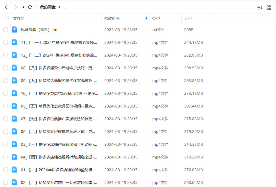The image size is (276, 187).
Task: Switch to grid view
Action: (269, 8)
